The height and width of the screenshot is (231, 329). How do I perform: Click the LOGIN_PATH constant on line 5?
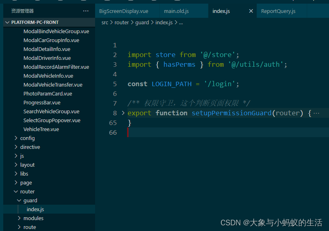(172, 84)
